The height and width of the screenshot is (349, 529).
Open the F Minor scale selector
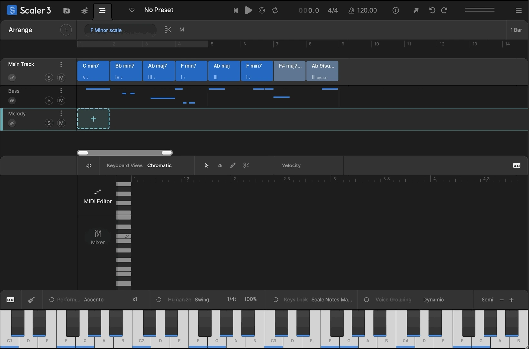pyautogui.click(x=120, y=30)
